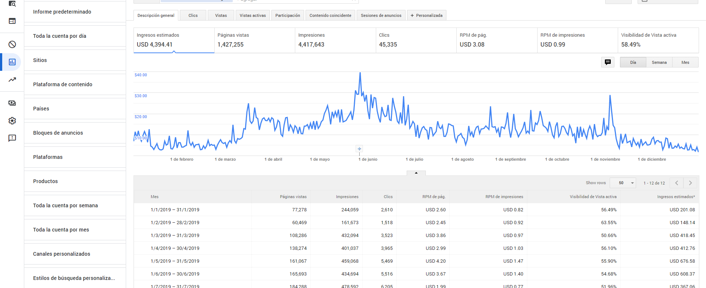Open the optimization trending-arrow icon

(x=12, y=80)
